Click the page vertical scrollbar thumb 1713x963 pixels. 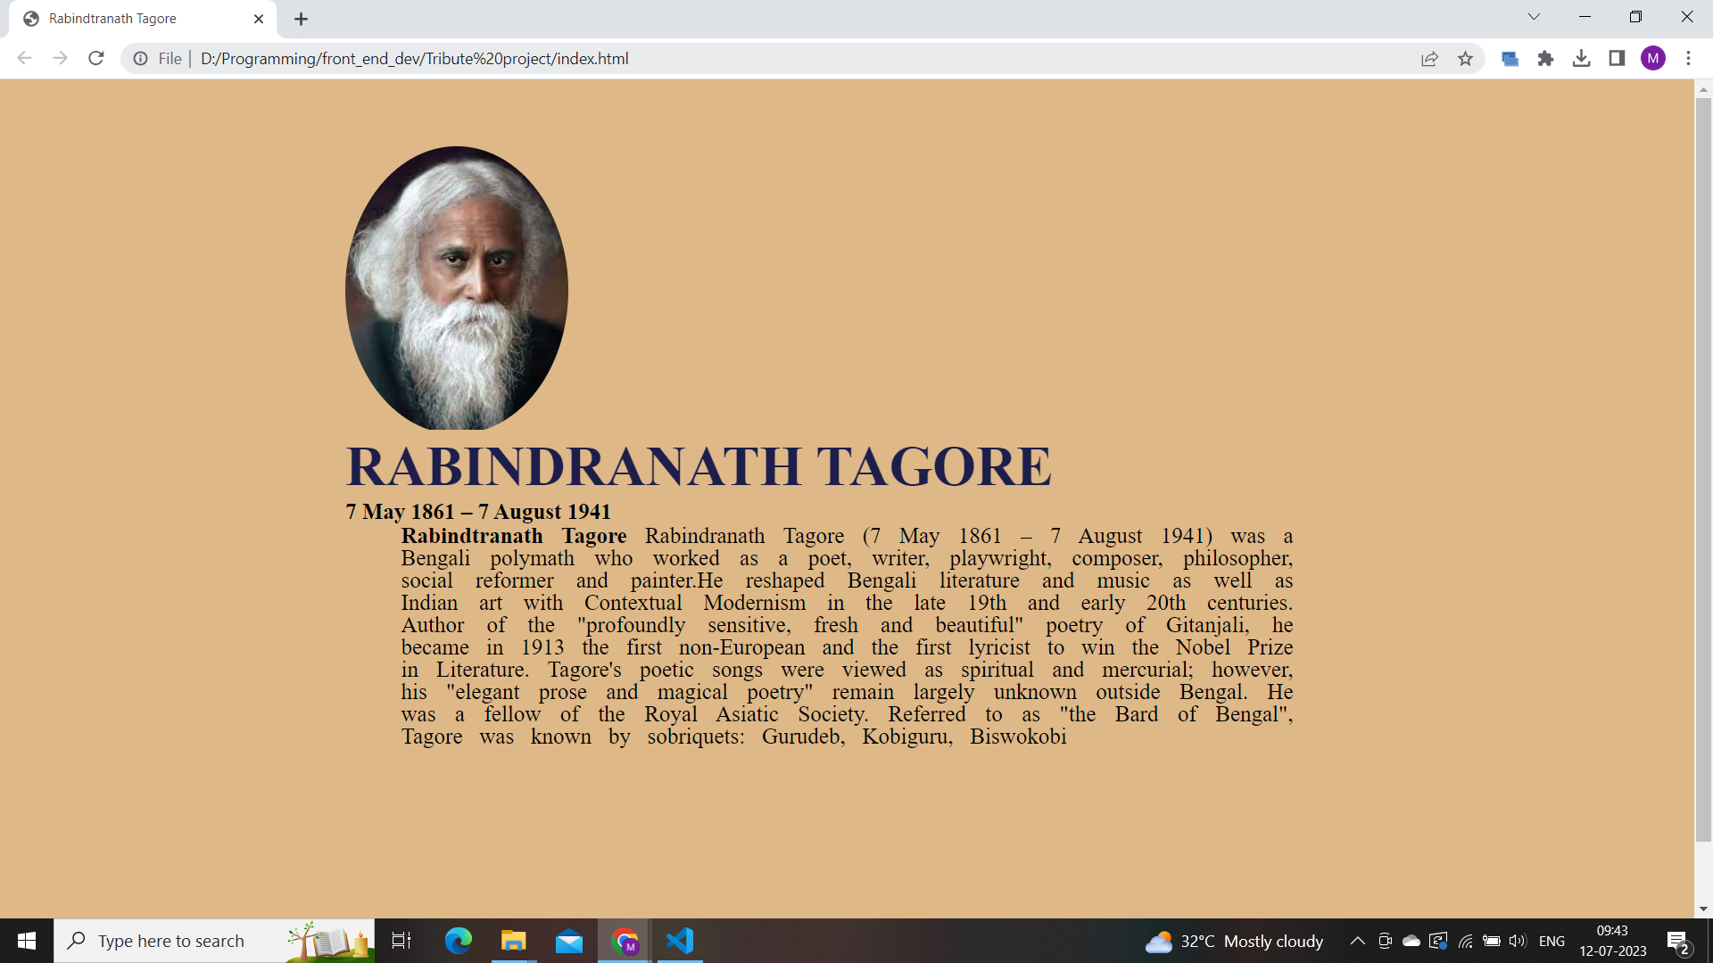pos(1703,470)
